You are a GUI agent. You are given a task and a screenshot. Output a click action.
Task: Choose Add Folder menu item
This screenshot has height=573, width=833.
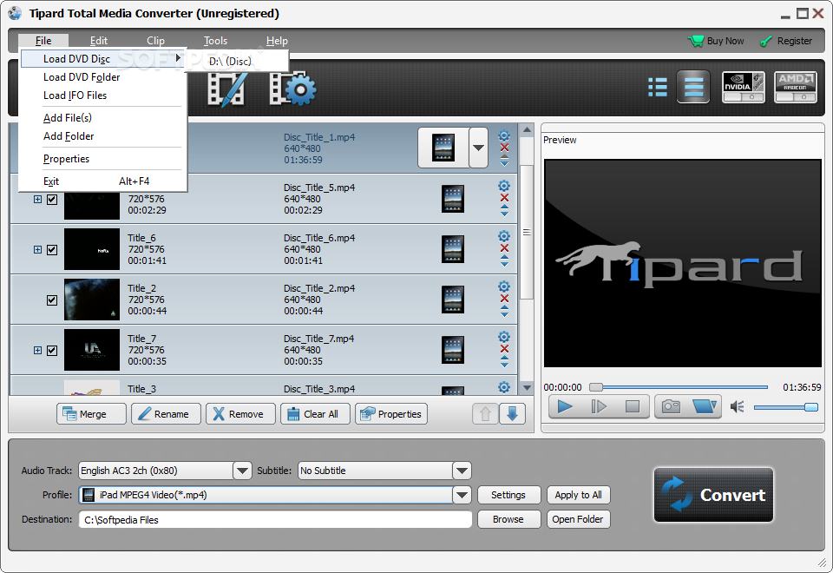69,136
